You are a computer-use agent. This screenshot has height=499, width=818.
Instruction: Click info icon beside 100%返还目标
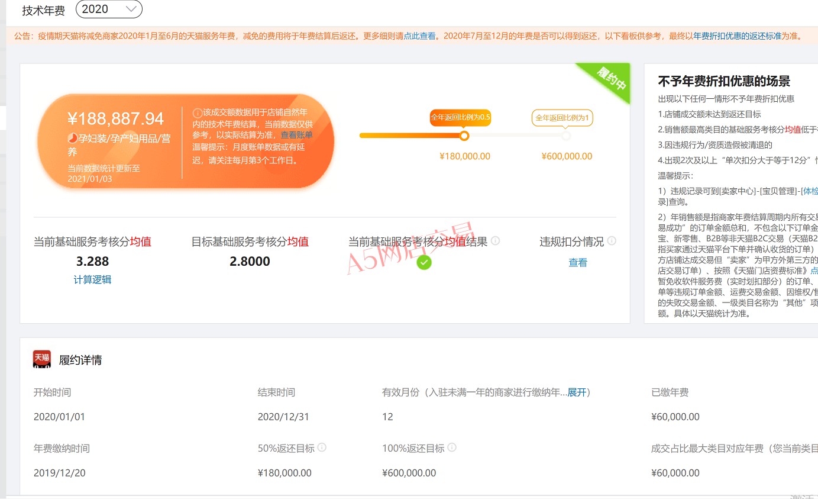452,448
